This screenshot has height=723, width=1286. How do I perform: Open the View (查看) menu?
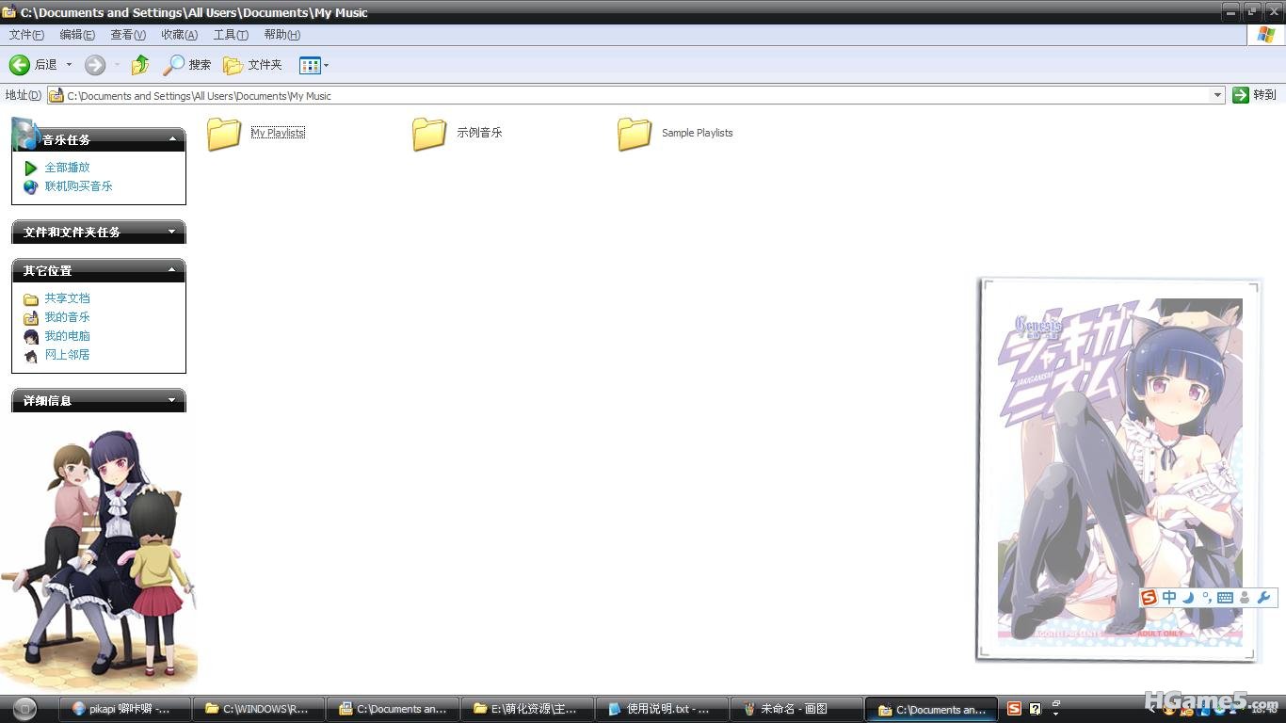(x=128, y=35)
